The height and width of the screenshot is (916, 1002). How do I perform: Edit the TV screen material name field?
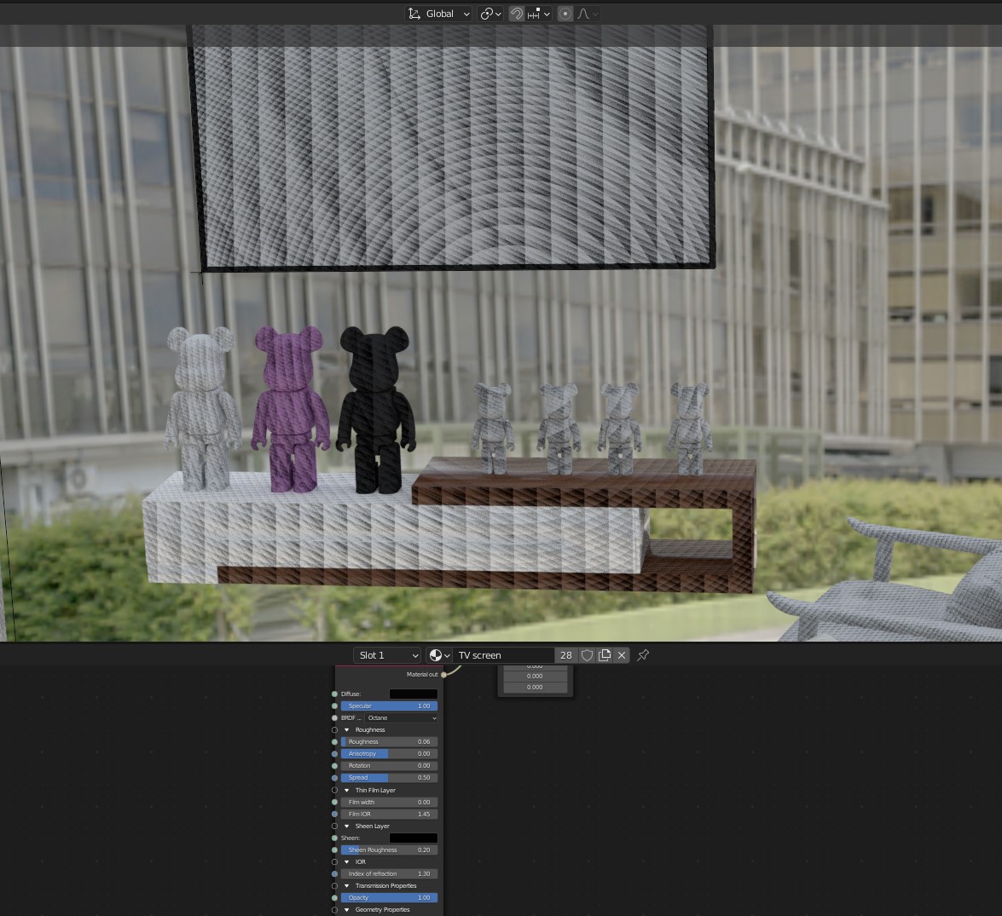[x=503, y=655]
